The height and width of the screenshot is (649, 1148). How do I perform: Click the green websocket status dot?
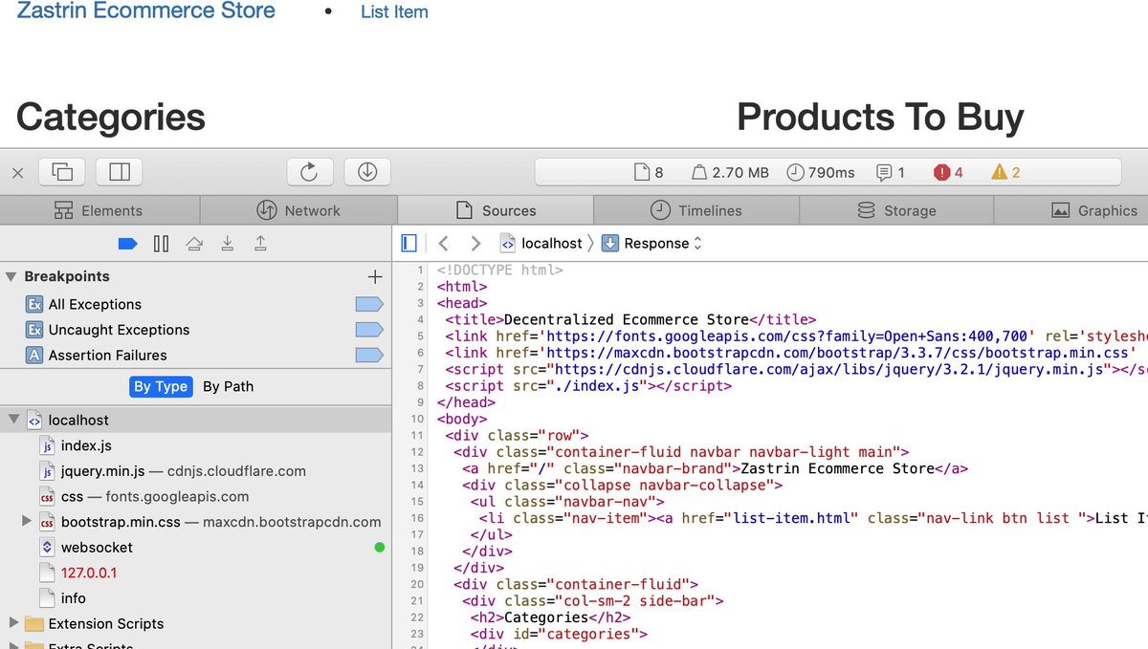coord(380,548)
